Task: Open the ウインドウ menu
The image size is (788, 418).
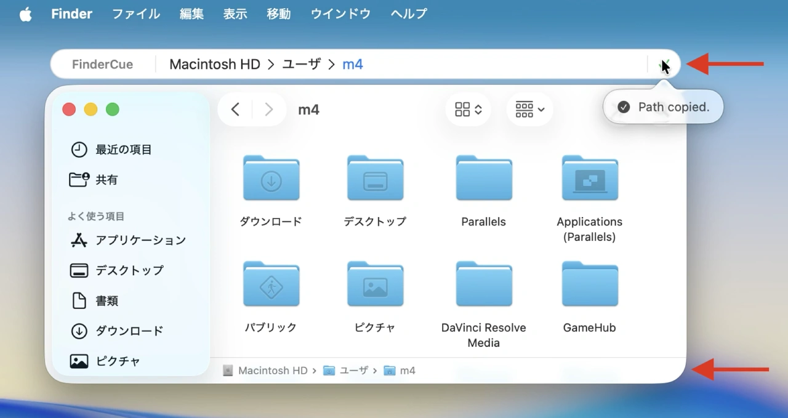Action: click(340, 14)
